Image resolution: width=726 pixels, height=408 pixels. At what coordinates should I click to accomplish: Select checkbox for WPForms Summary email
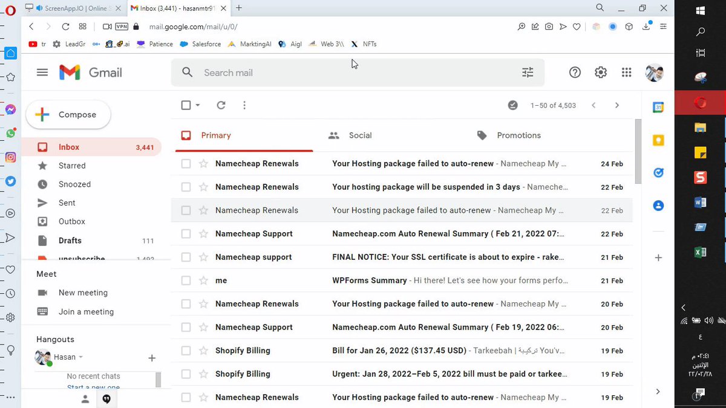click(x=186, y=280)
